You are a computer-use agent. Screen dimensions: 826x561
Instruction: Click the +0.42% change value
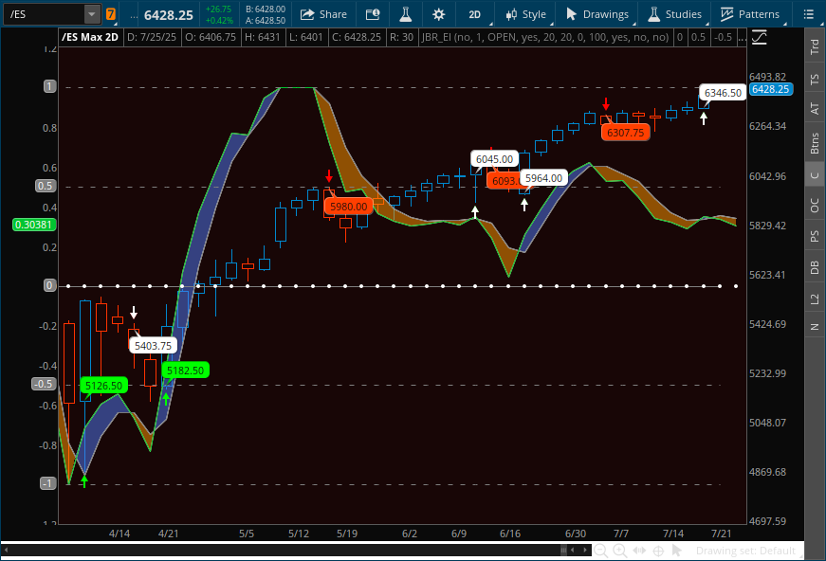219,21
